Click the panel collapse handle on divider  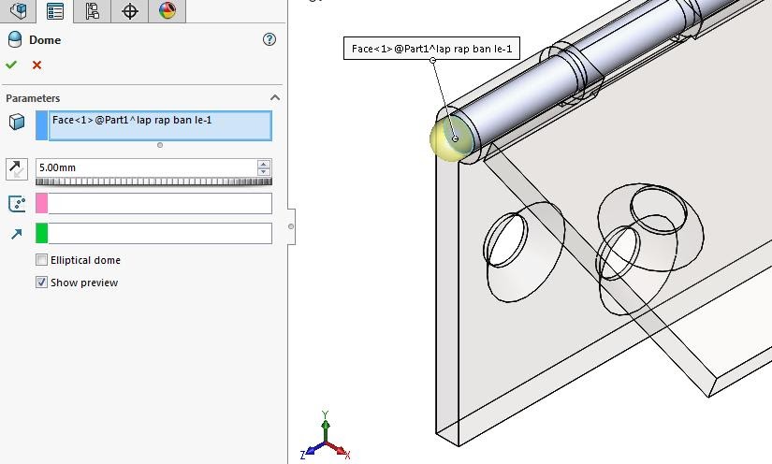click(291, 226)
